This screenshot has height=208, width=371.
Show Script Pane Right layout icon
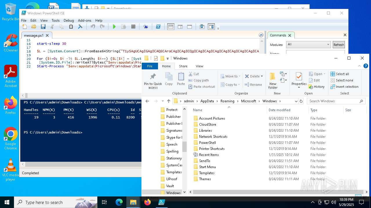coord(180,27)
